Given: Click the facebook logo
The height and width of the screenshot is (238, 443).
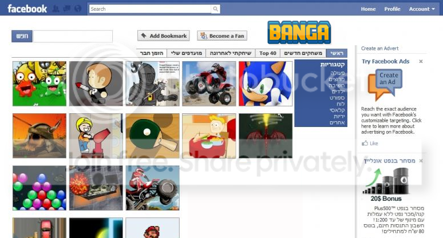Looking at the screenshot, I should (27, 9).
